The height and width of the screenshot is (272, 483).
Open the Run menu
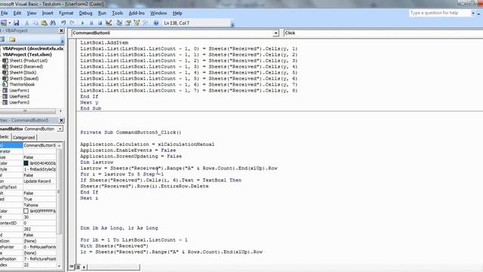(102, 14)
